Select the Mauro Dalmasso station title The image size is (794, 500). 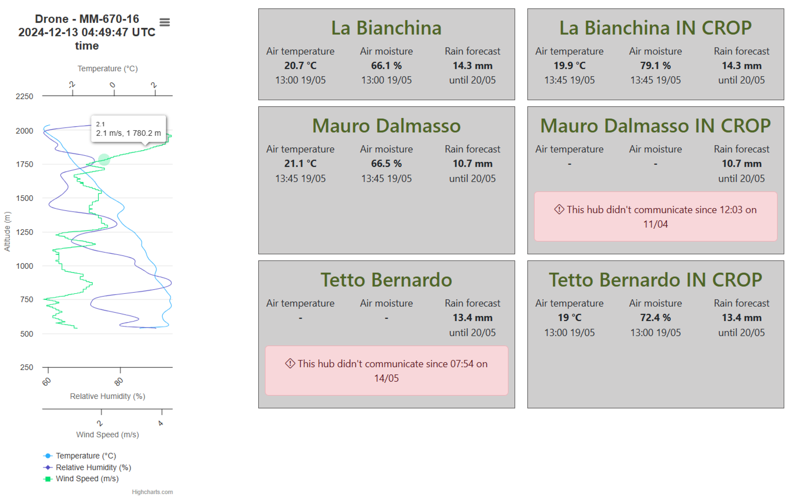[x=386, y=126]
